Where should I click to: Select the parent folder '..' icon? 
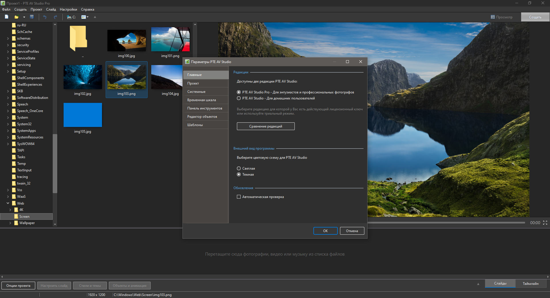[x=78, y=39]
